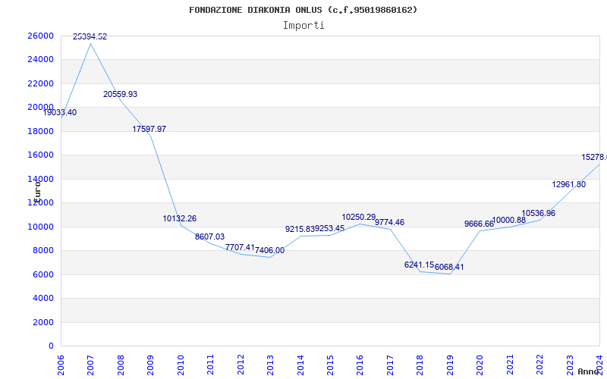Viewport: 607px width, 379px height.
Task: Click the x-axis year 2020
Action: click(x=480, y=365)
